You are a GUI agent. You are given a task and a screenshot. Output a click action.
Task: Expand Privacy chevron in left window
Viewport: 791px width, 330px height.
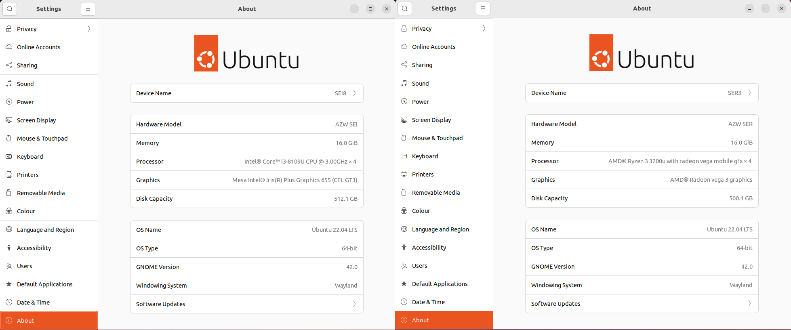click(89, 29)
